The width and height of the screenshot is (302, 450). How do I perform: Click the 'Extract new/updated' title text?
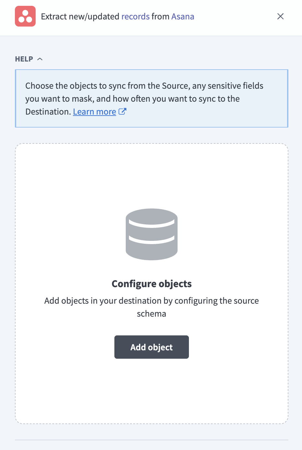pyautogui.click(x=80, y=17)
